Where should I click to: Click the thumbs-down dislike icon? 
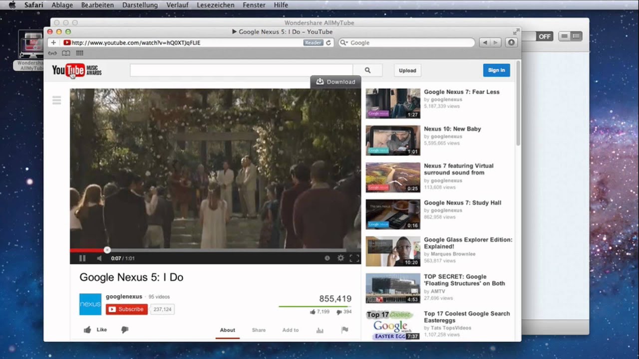click(x=125, y=330)
